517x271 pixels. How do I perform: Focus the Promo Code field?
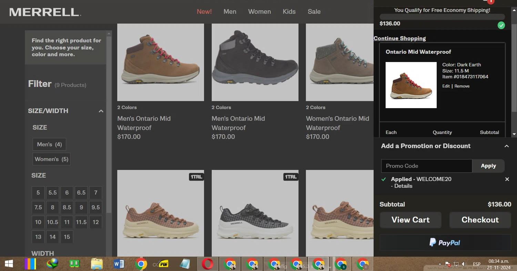tap(427, 166)
